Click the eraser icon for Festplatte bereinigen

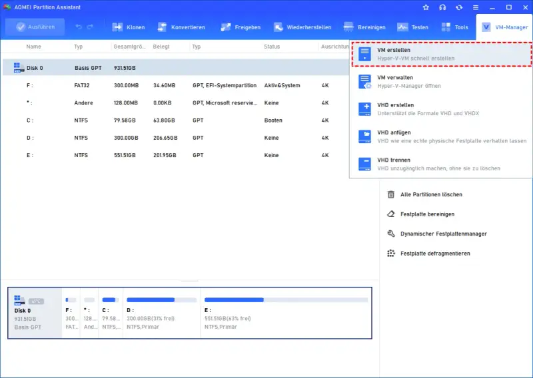tap(391, 214)
